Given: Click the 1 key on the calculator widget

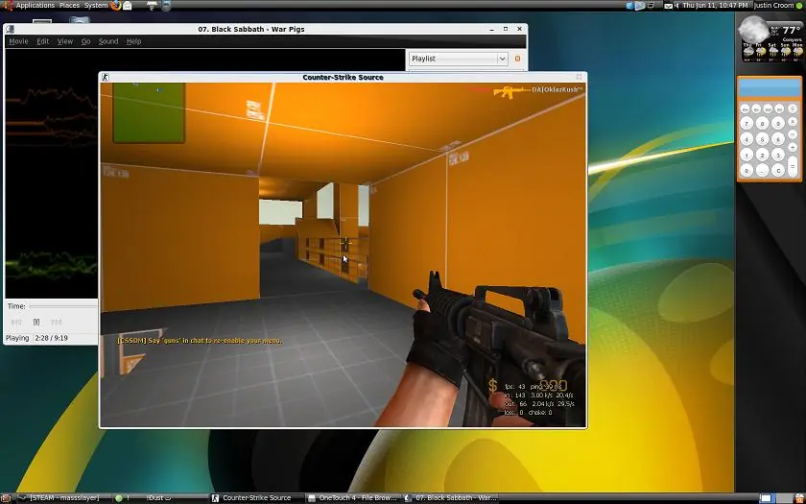Looking at the screenshot, I should click(747, 156).
